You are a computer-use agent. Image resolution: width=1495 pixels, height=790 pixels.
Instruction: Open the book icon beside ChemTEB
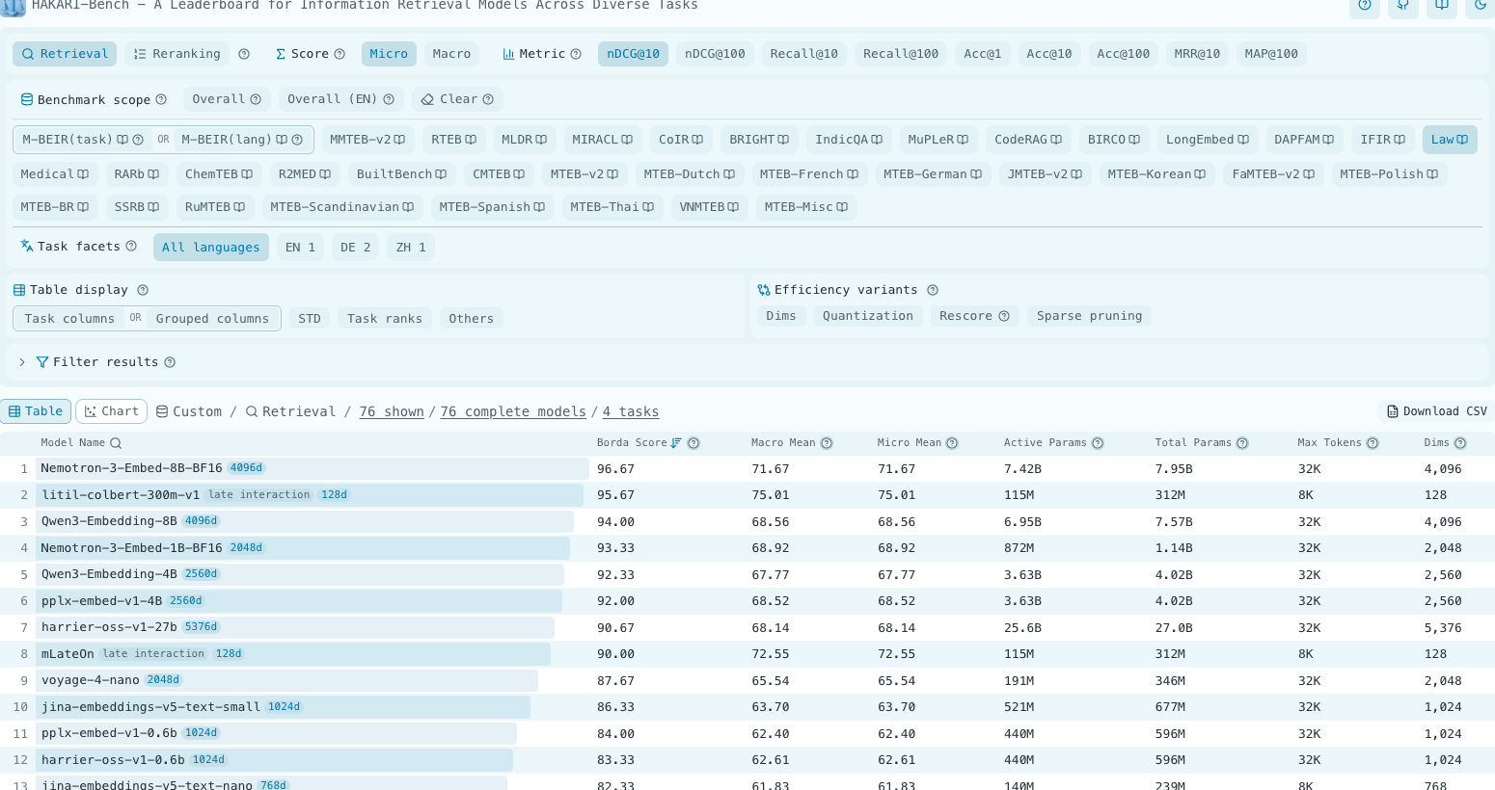247,174
